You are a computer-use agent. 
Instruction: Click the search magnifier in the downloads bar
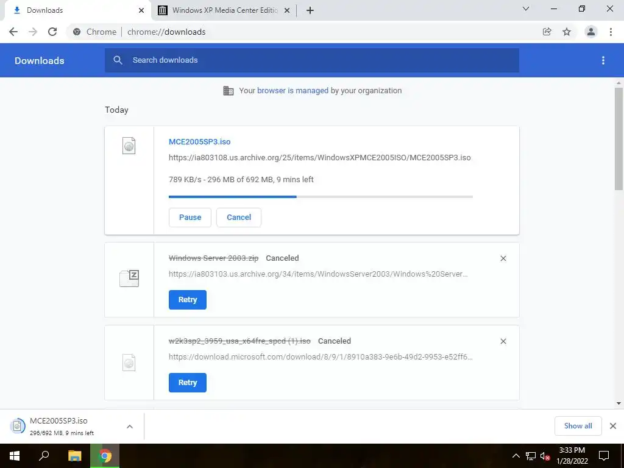[x=118, y=60]
